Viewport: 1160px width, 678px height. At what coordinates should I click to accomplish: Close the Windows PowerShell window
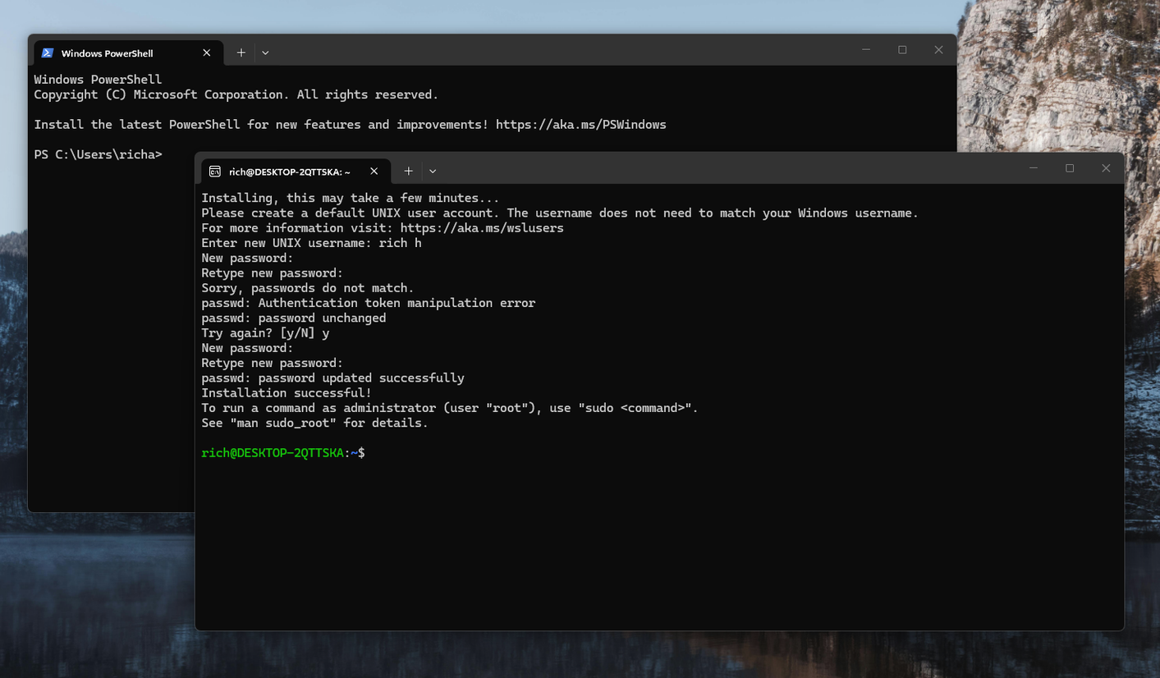click(938, 50)
